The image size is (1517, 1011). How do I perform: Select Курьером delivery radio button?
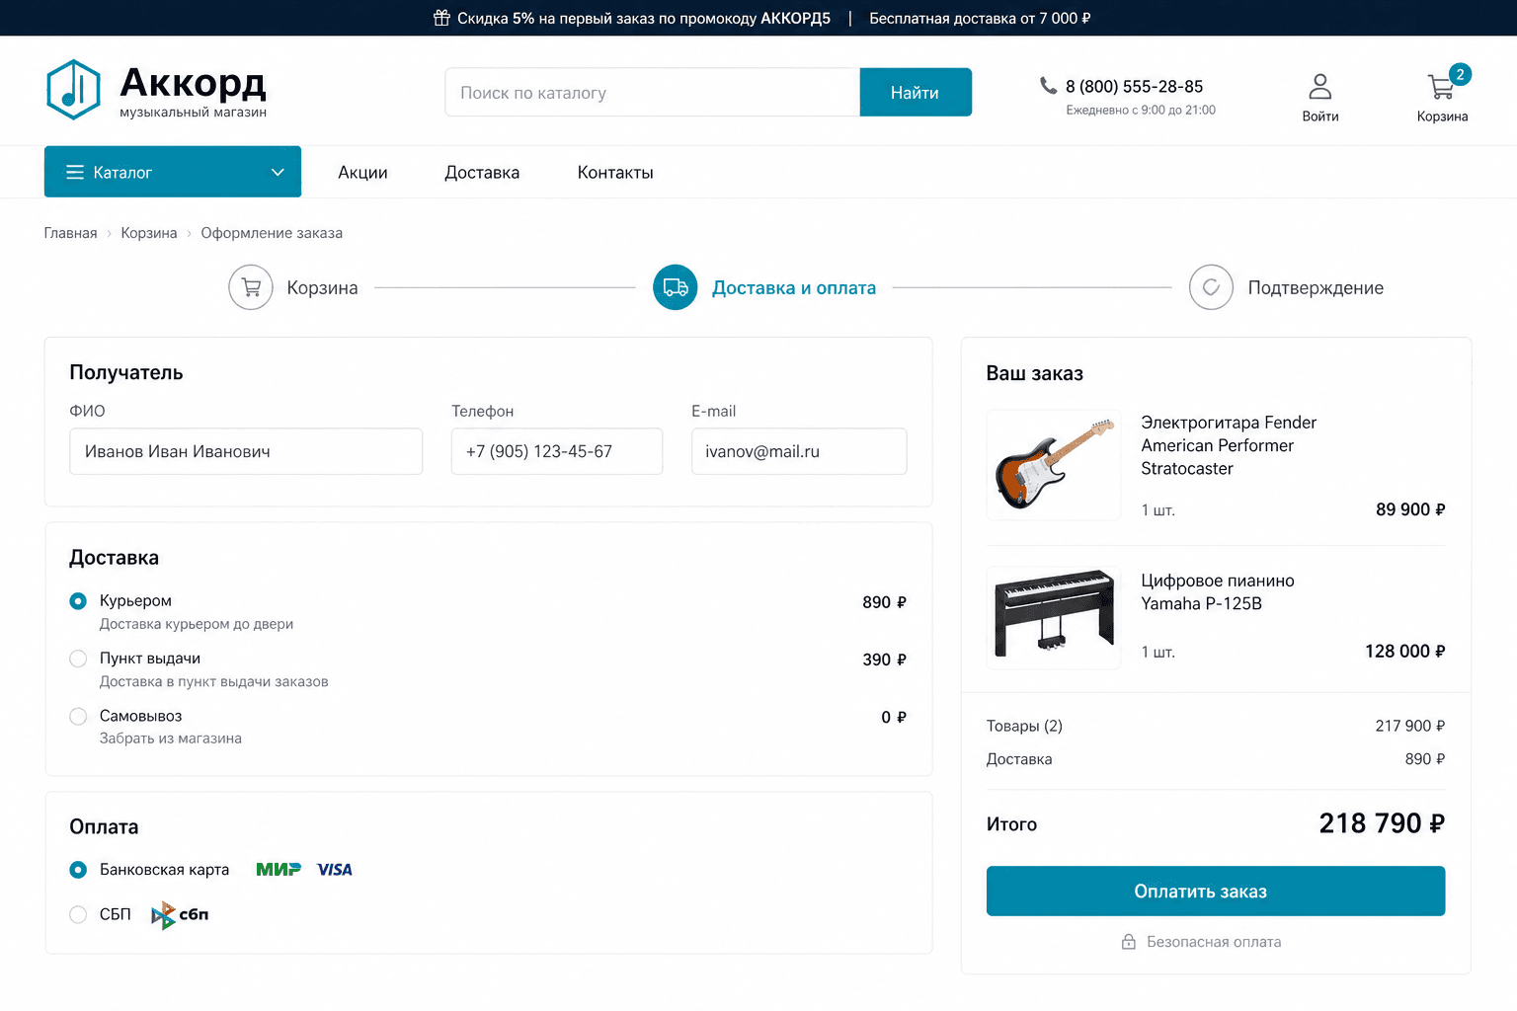click(78, 601)
